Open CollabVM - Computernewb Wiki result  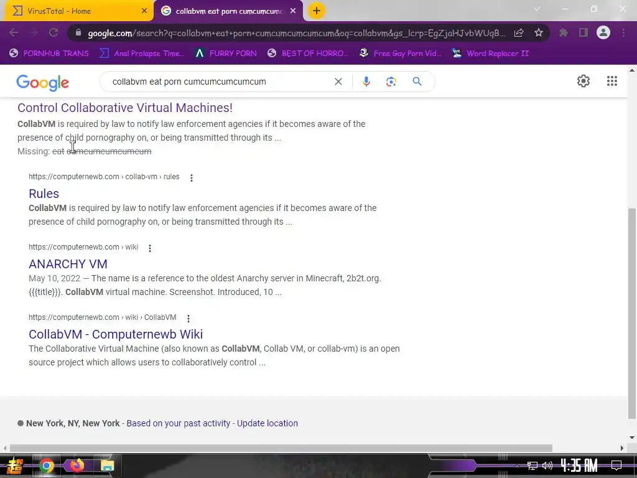(x=116, y=334)
